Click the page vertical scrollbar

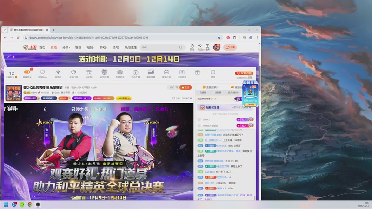(x=260, y=78)
